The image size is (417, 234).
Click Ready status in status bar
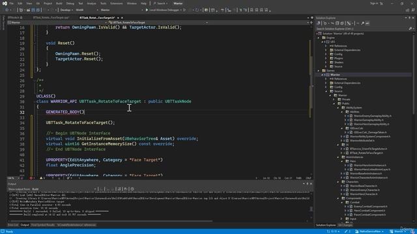tap(9, 231)
